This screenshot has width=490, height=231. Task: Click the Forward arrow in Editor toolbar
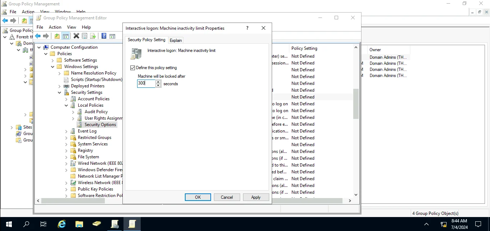(x=46, y=36)
